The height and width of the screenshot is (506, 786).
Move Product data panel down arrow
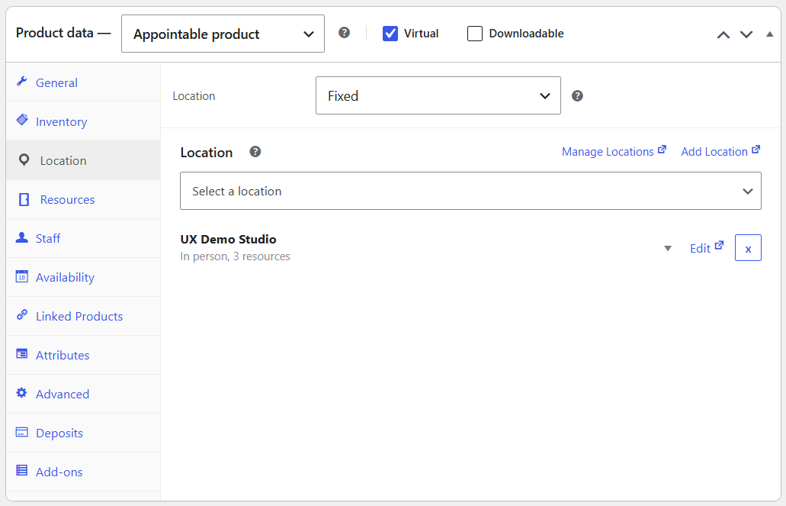click(746, 34)
